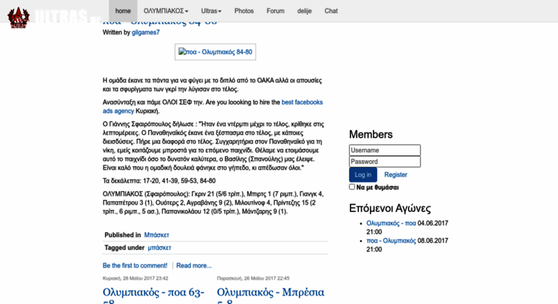Open the Read more... link
This screenshot has height=304, width=558.
tap(194, 266)
